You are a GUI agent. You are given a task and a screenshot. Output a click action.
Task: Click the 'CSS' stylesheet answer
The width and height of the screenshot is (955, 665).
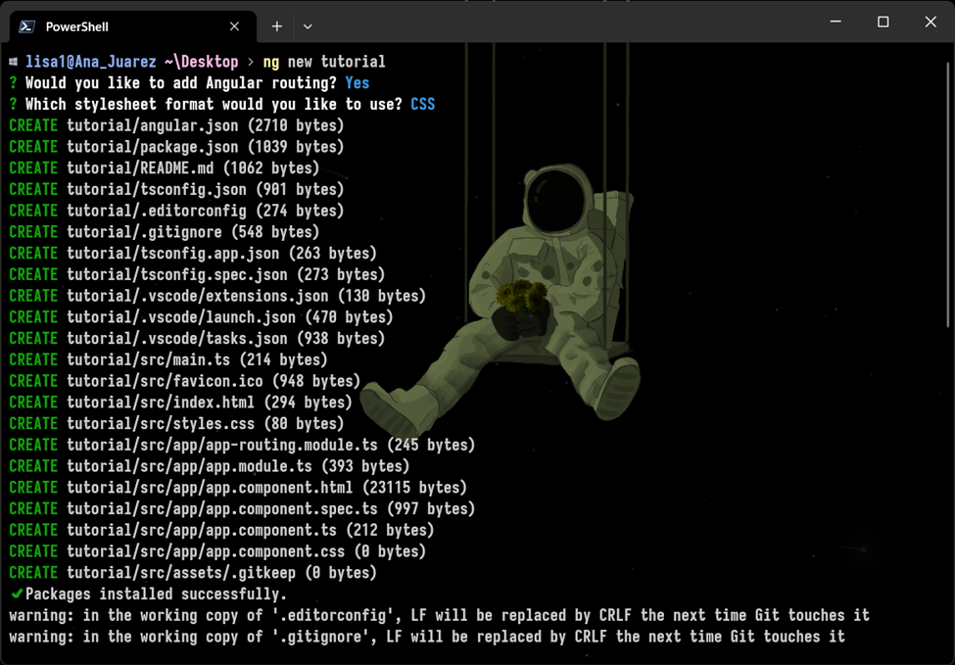tap(423, 104)
